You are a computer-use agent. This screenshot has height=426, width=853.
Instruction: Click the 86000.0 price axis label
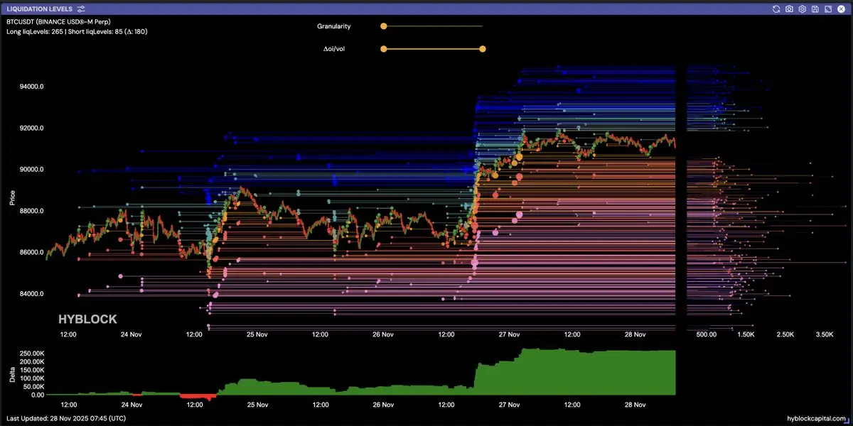pos(31,252)
